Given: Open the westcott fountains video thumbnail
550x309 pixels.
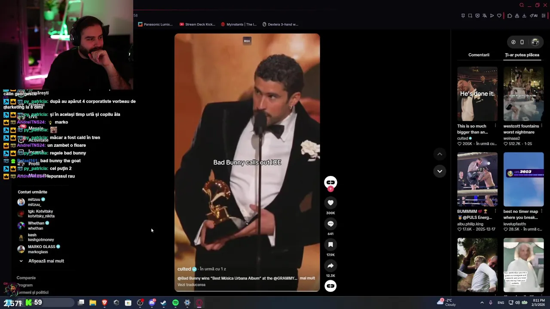Looking at the screenshot, I should pos(523,94).
